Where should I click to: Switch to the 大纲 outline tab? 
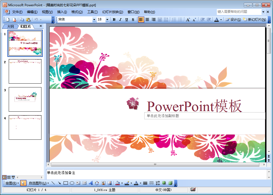tap(10, 26)
